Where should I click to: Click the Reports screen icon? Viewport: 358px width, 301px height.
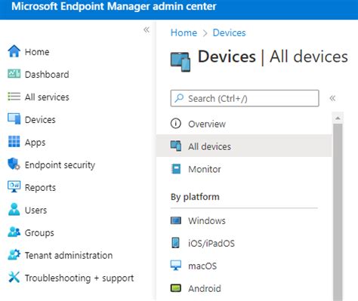[x=14, y=186]
